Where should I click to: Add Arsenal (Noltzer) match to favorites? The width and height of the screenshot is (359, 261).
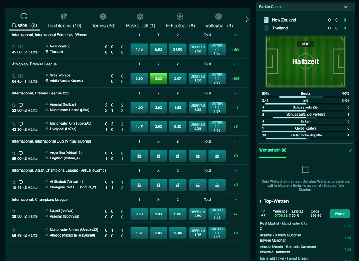[14, 105]
